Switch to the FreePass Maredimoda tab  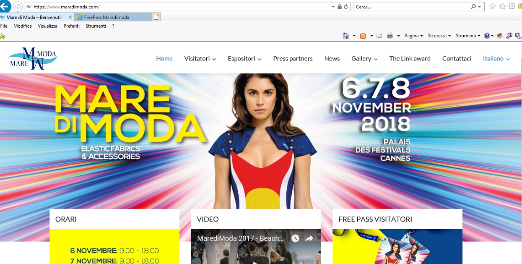pos(113,17)
